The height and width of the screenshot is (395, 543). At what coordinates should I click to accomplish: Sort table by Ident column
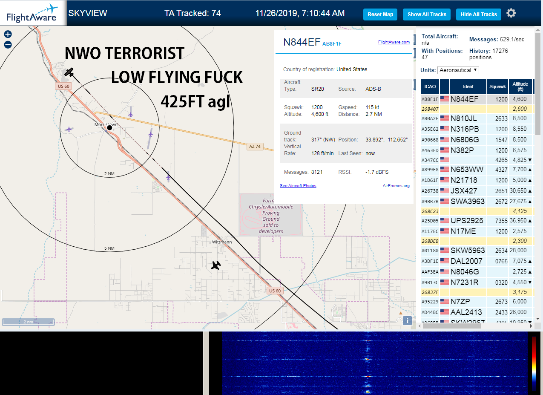[x=468, y=86]
